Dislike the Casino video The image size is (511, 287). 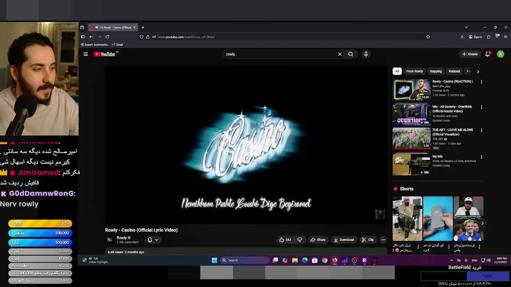coord(300,240)
